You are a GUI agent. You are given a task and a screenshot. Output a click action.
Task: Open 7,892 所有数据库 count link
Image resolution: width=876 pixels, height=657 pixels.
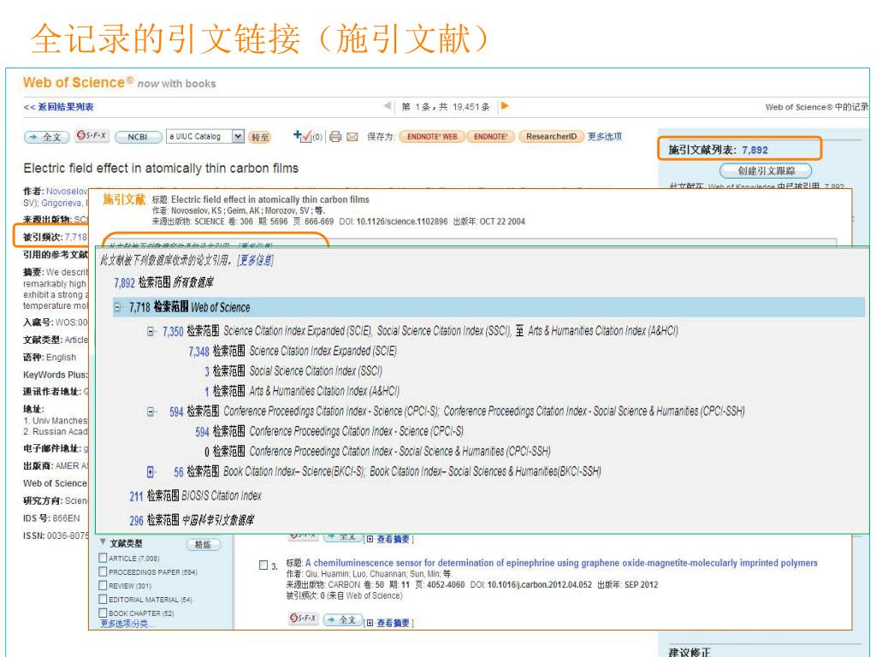pyautogui.click(x=124, y=282)
